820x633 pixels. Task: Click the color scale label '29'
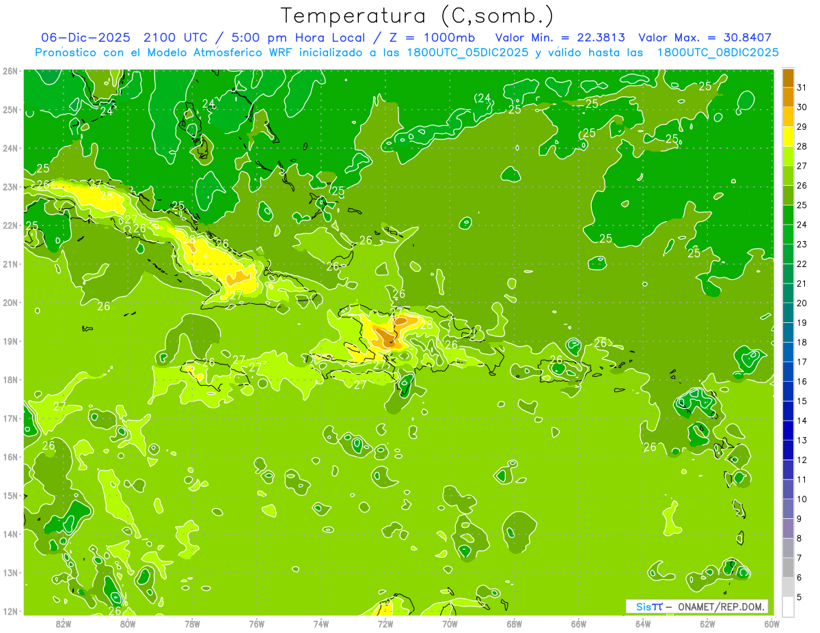[x=802, y=127]
